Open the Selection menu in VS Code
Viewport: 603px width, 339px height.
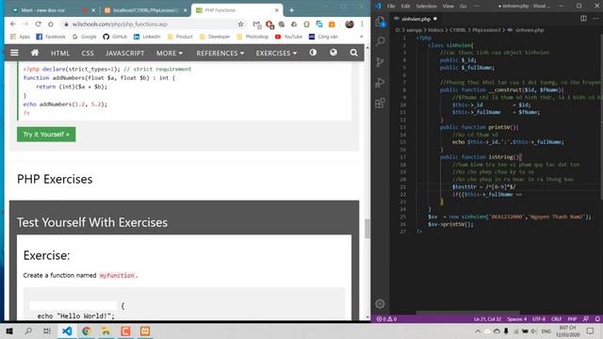tap(426, 7)
